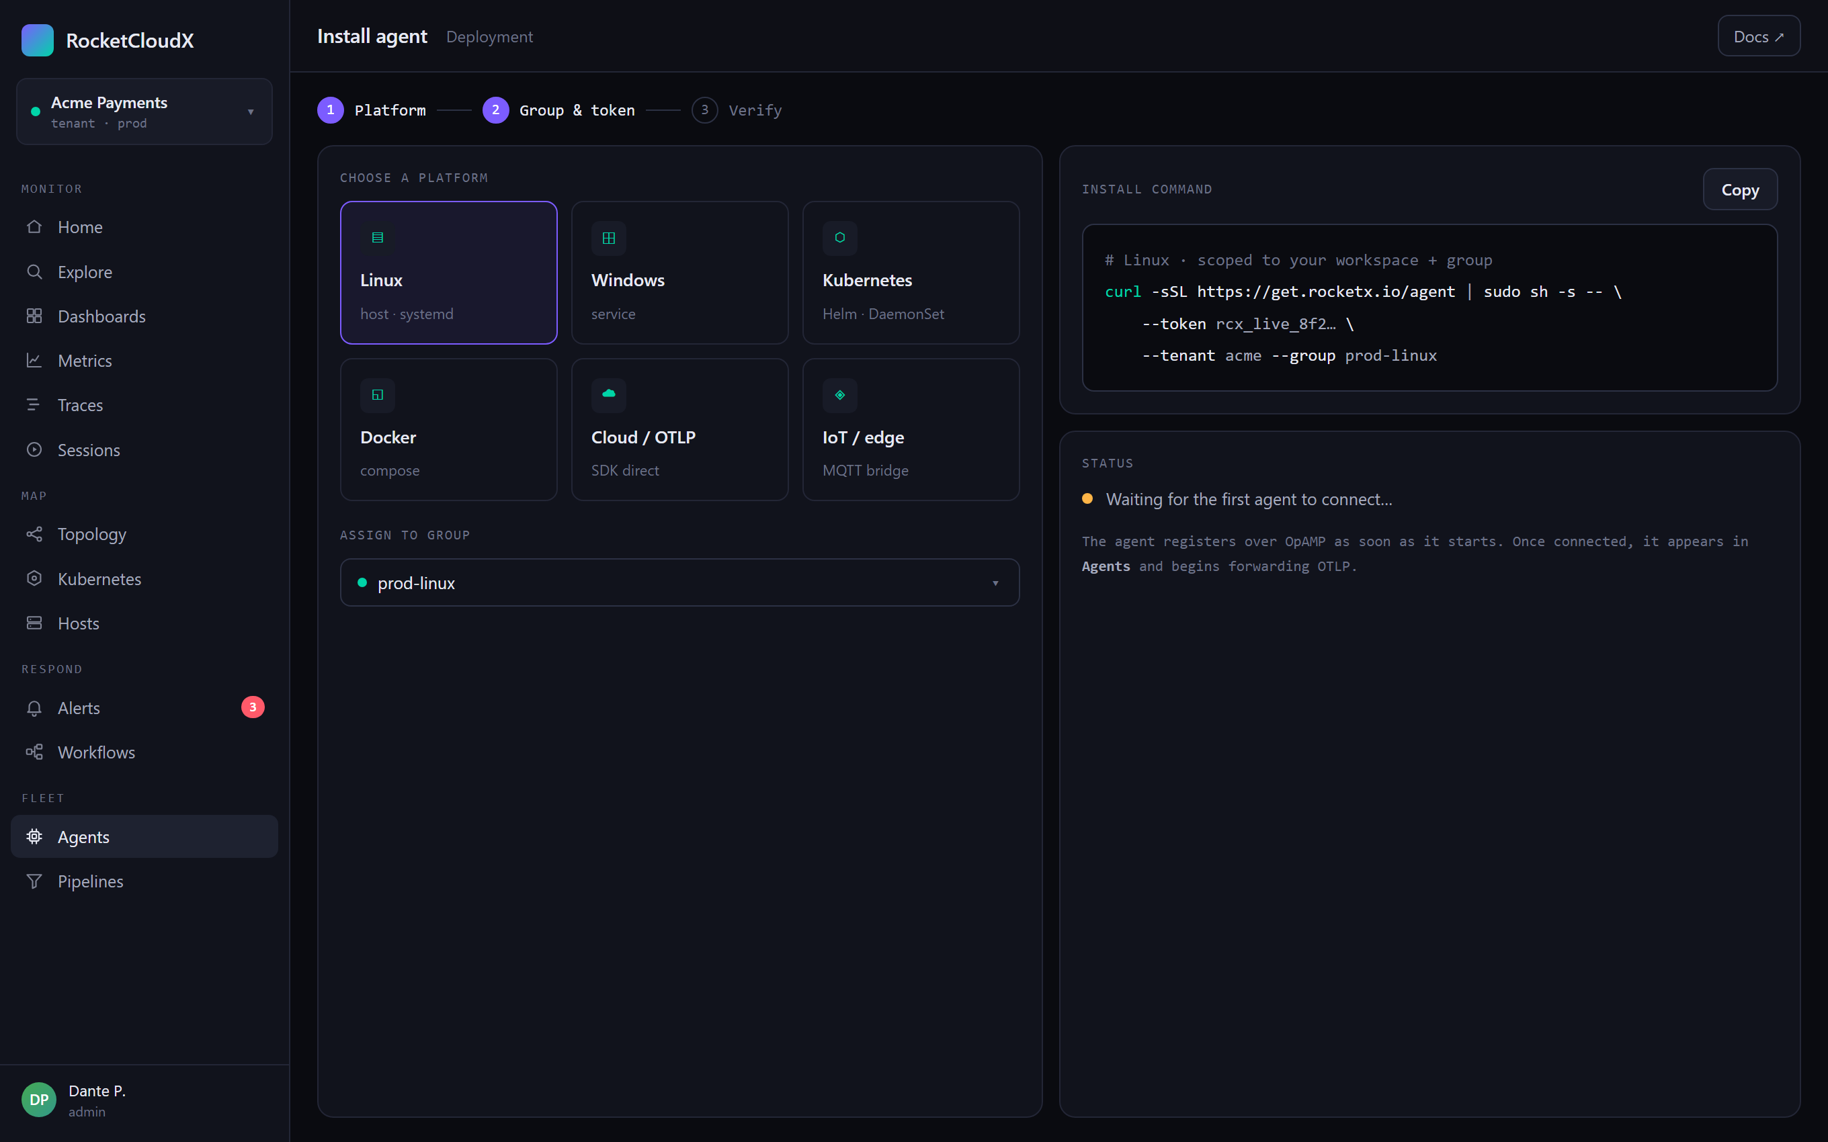Open Dante P. user profile
This screenshot has width=1828, height=1142.
point(144,1100)
